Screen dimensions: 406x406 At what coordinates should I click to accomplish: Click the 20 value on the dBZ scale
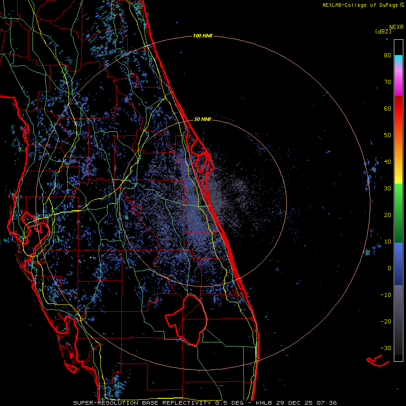point(388,215)
